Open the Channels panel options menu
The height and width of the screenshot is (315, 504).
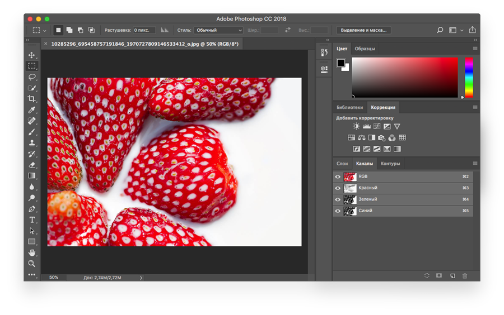coord(475,164)
